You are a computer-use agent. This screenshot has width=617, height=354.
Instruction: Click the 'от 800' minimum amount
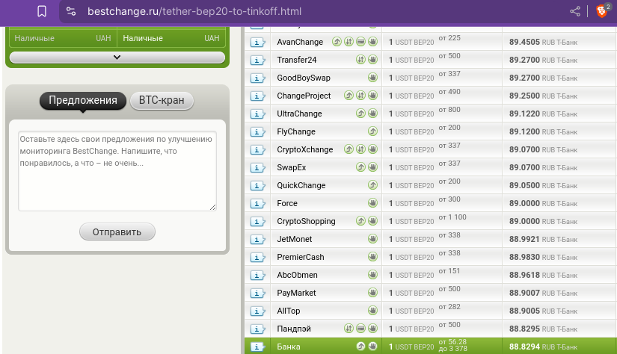point(449,110)
